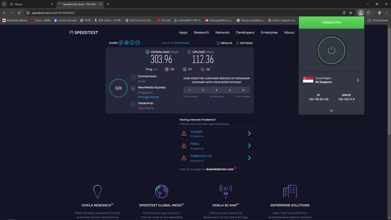391x220 pixels.
Task: Toggle the VPN power button off
Action: 331,50
